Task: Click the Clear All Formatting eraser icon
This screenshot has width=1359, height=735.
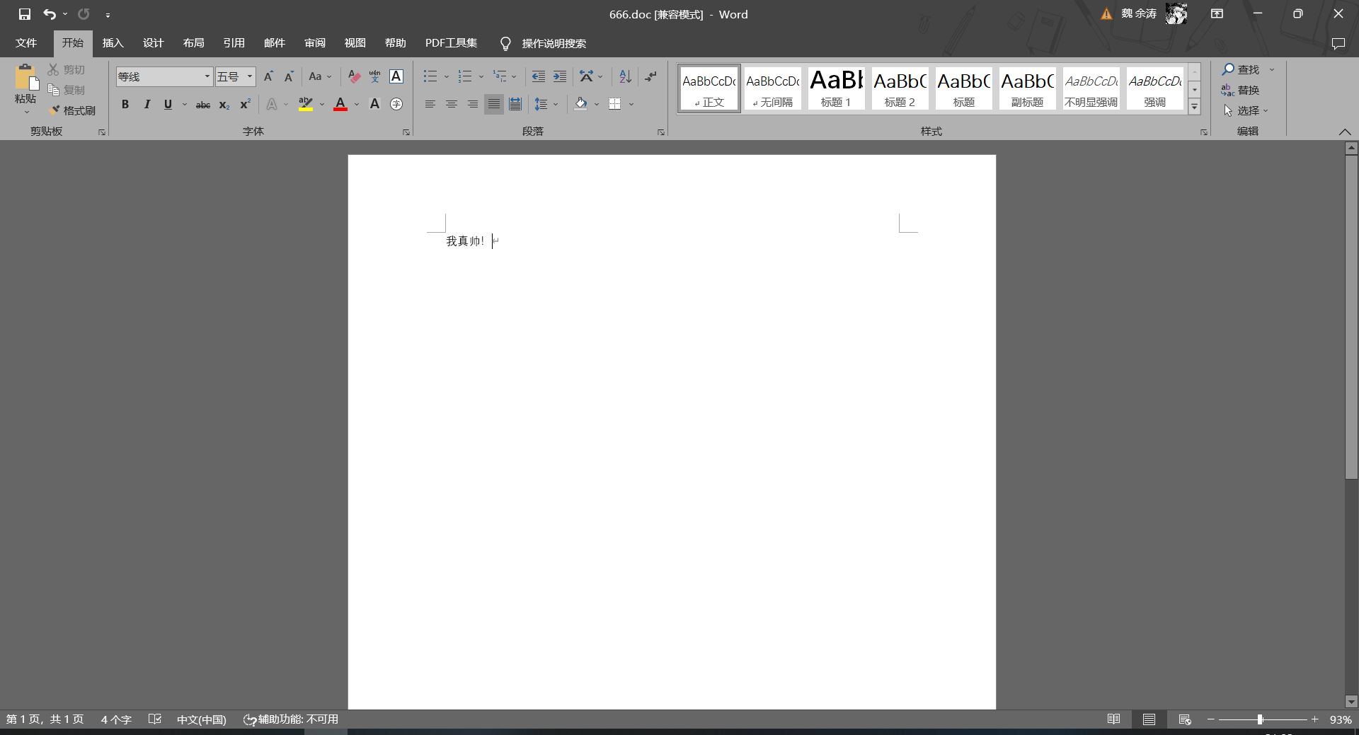Action: 355,76
